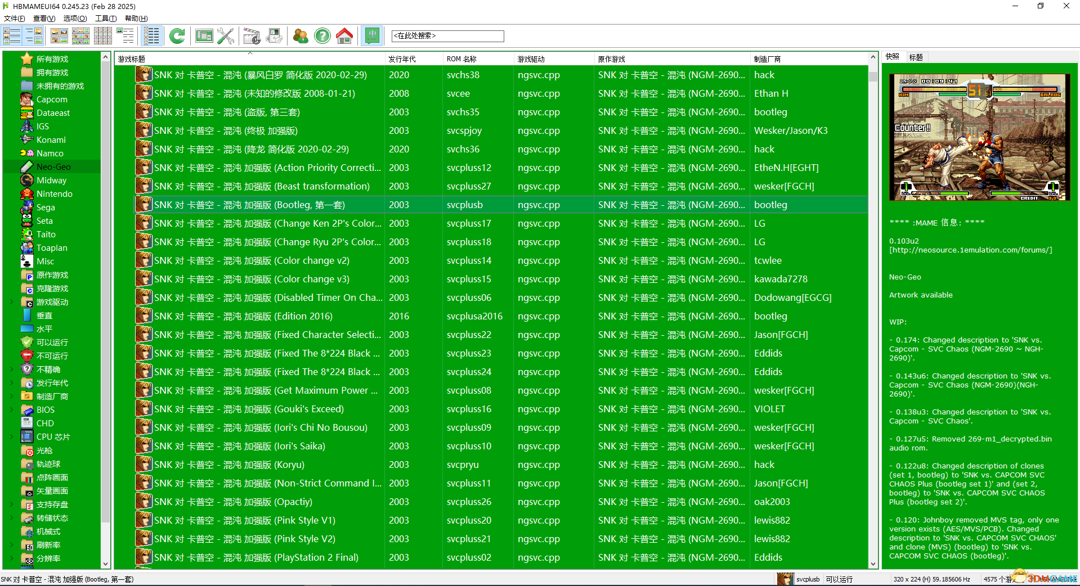Expand the 发行年代 tree node

(11, 383)
